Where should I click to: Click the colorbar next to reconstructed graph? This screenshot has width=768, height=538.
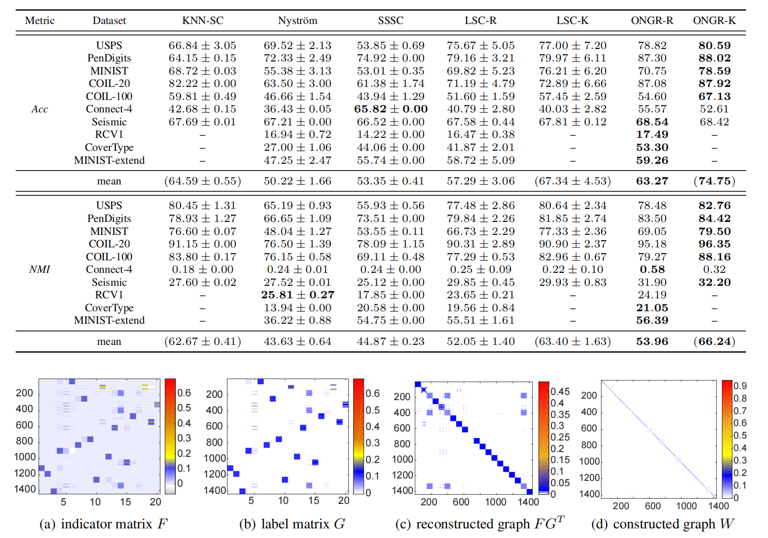click(x=543, y=438)
